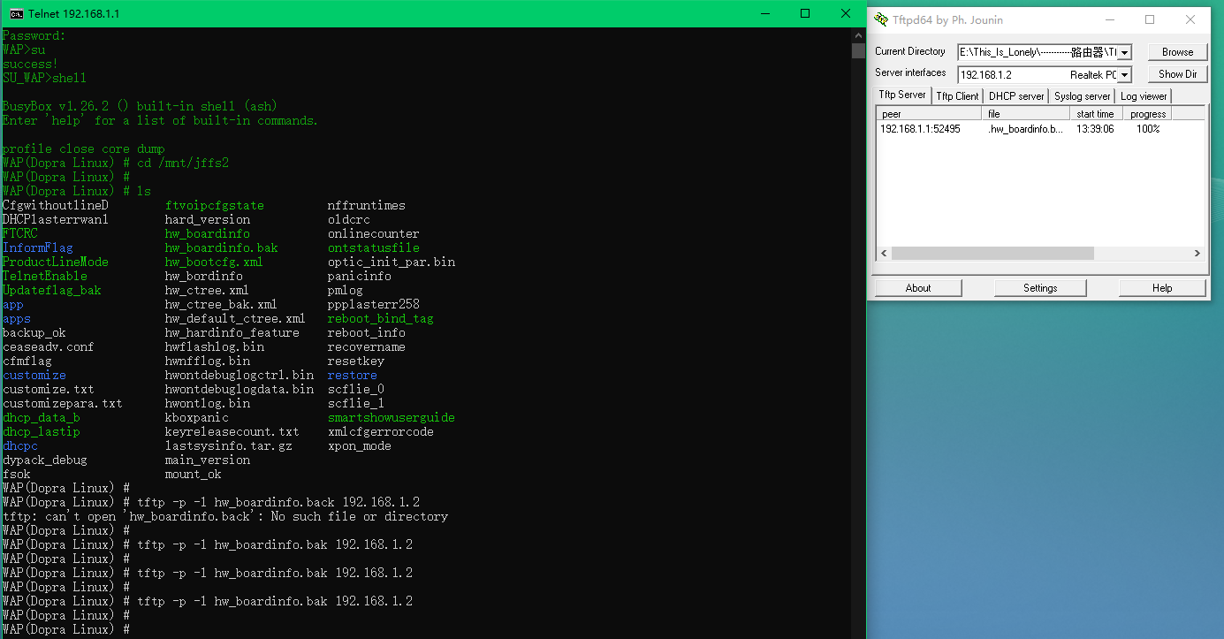The height and width of the screenshot is (639, 1224).
Task: Switch to the DHCP server tab
Action: [1016, 96]
